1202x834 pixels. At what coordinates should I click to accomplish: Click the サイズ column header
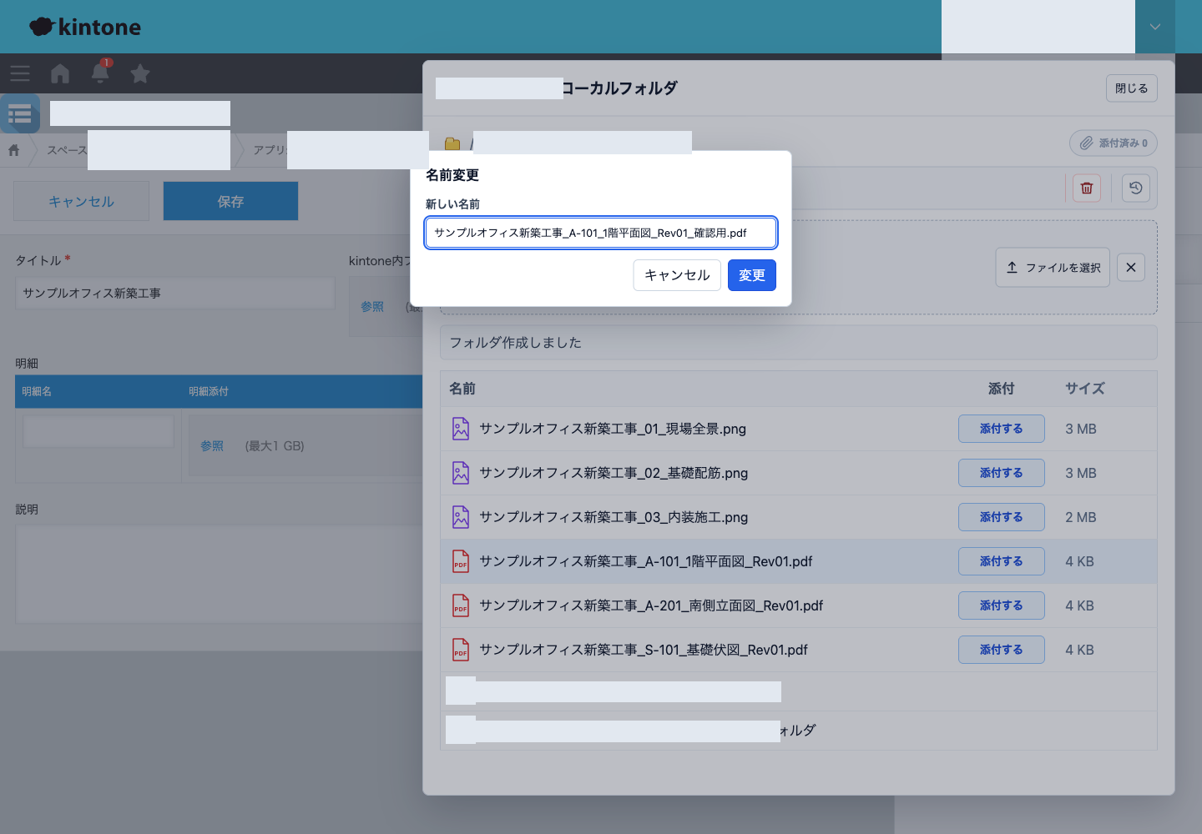point(1085,389)
